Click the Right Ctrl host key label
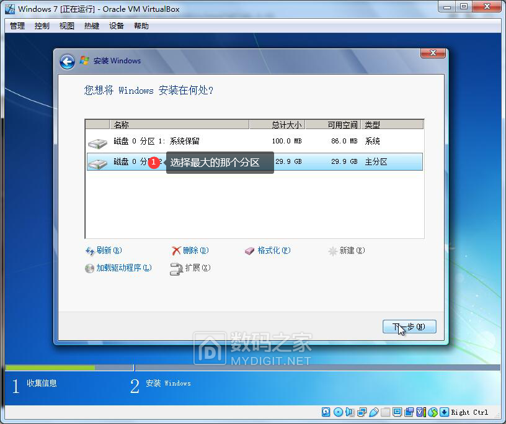This screenshot has height=424, width=506. (x=469, y=412)
